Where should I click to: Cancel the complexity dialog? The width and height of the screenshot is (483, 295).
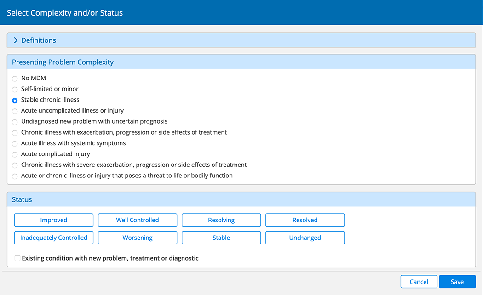(x=419, y=282)
